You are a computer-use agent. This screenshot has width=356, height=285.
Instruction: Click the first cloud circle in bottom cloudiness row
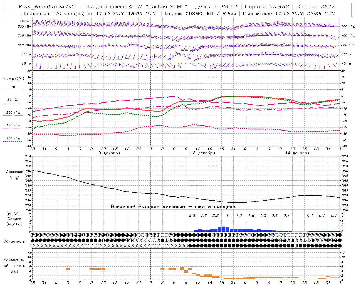point(33,246)
